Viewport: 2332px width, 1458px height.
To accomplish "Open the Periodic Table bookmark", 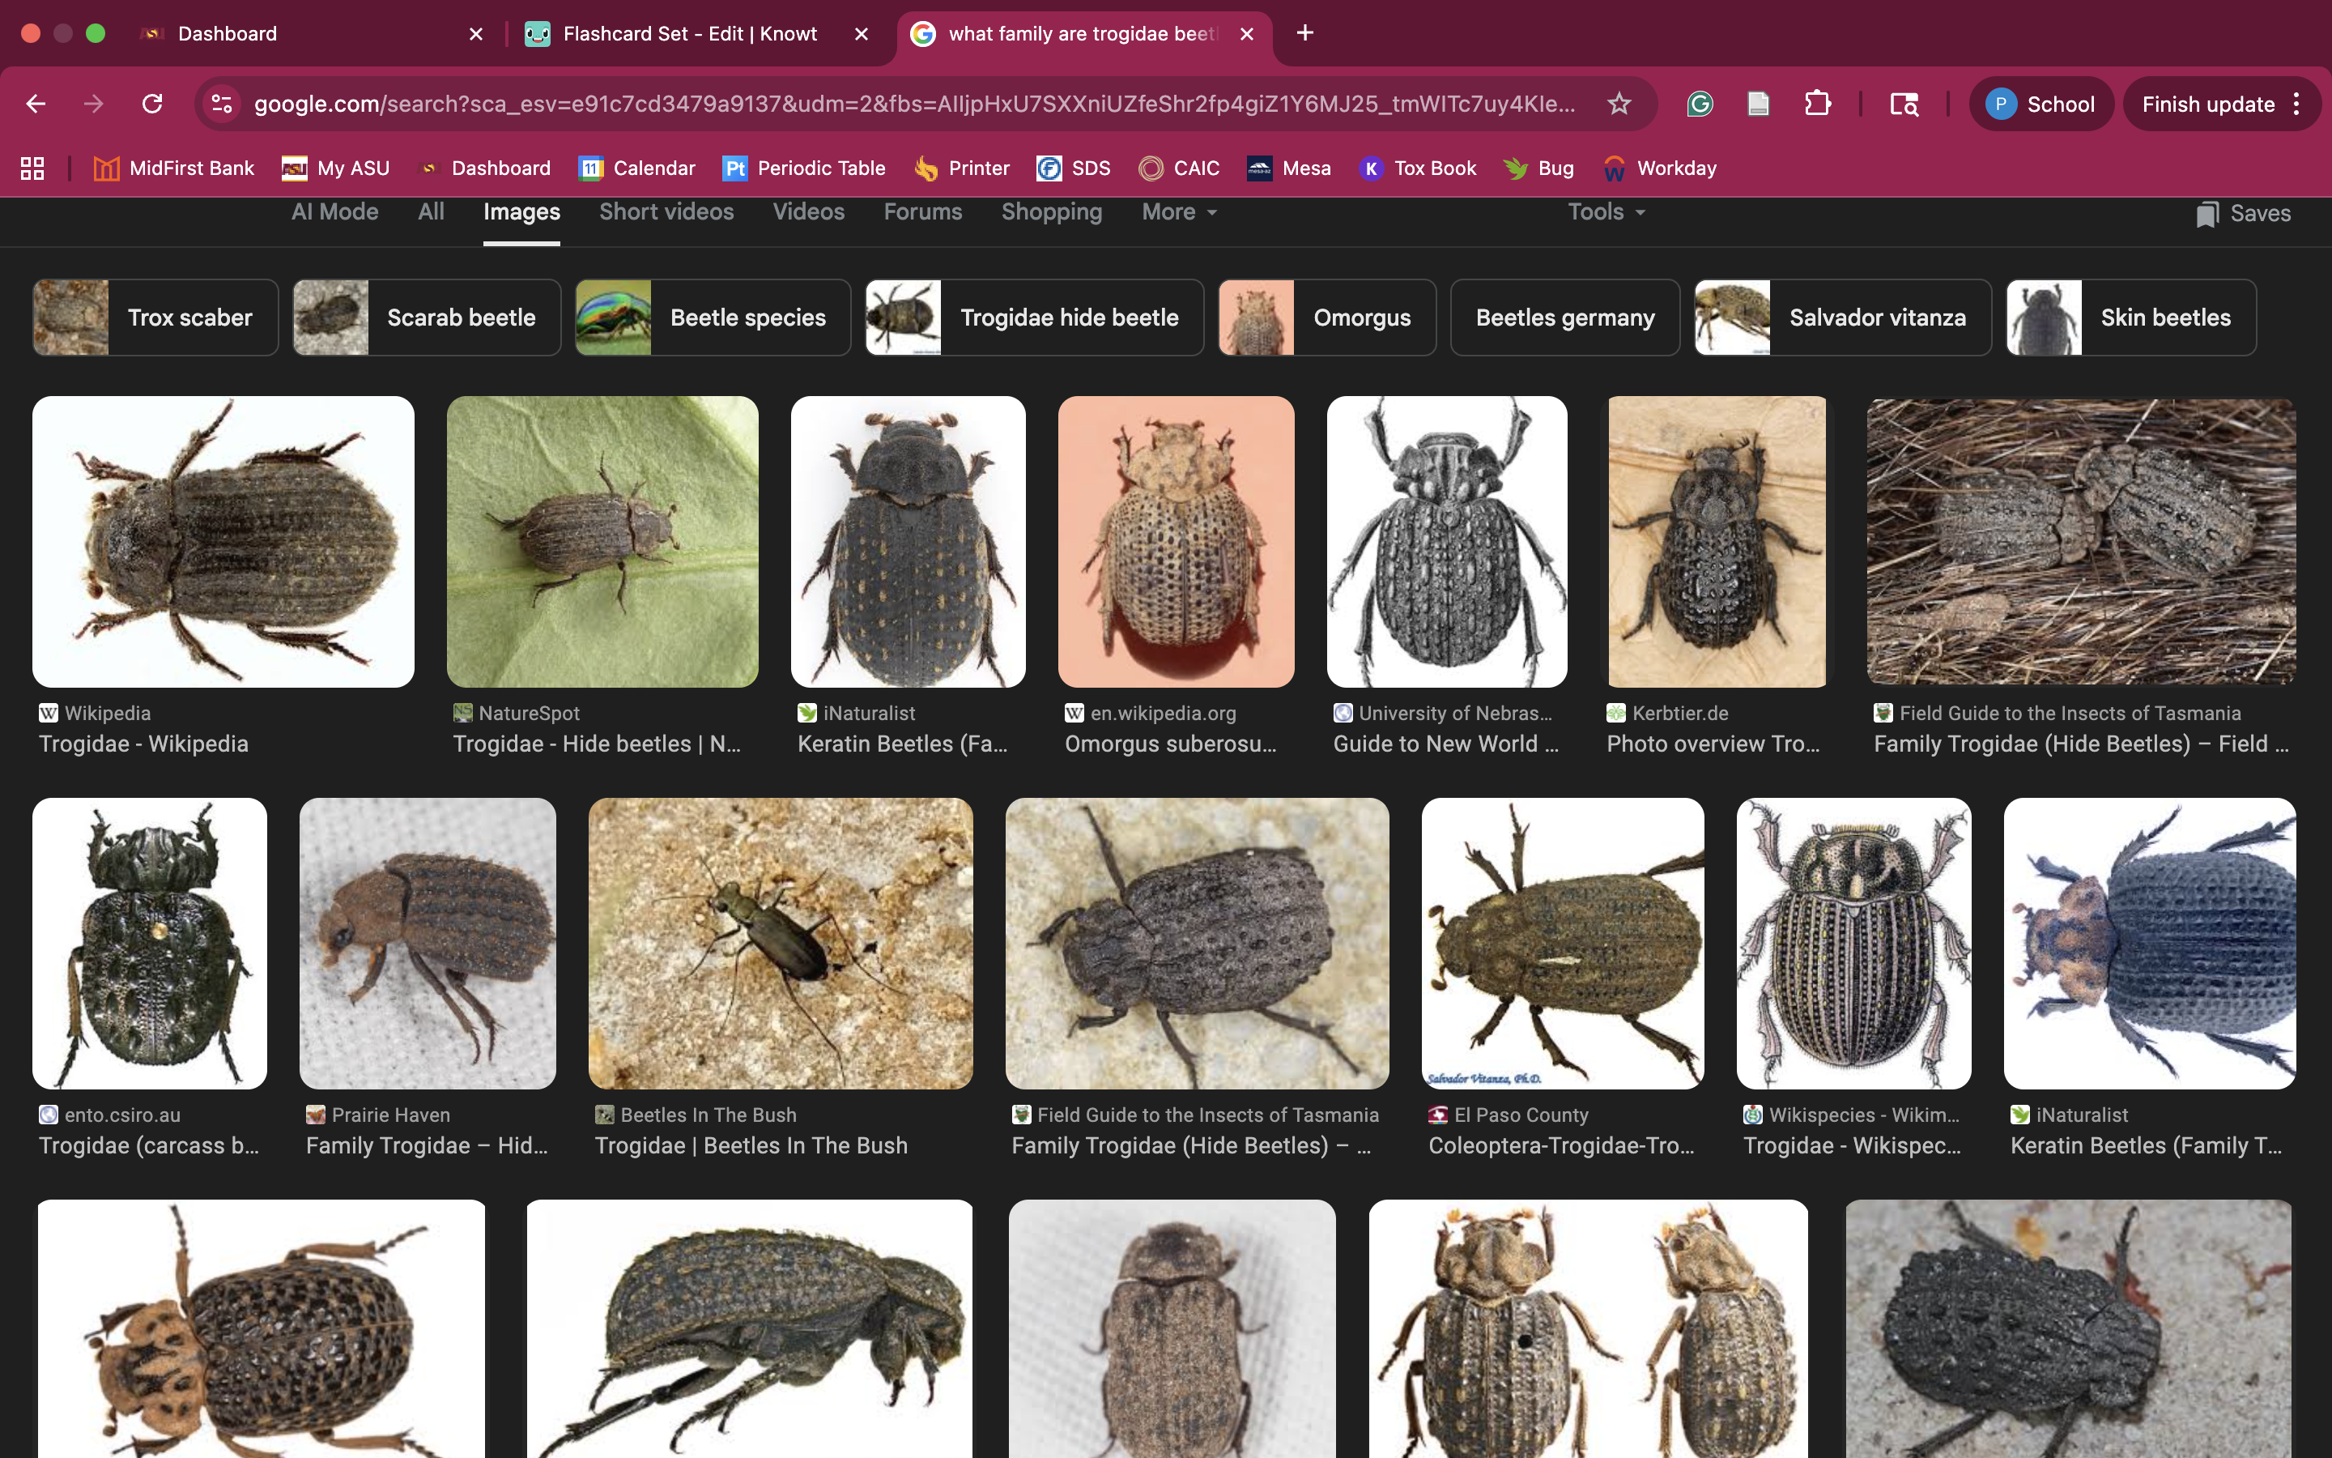I will pos(804,168).
